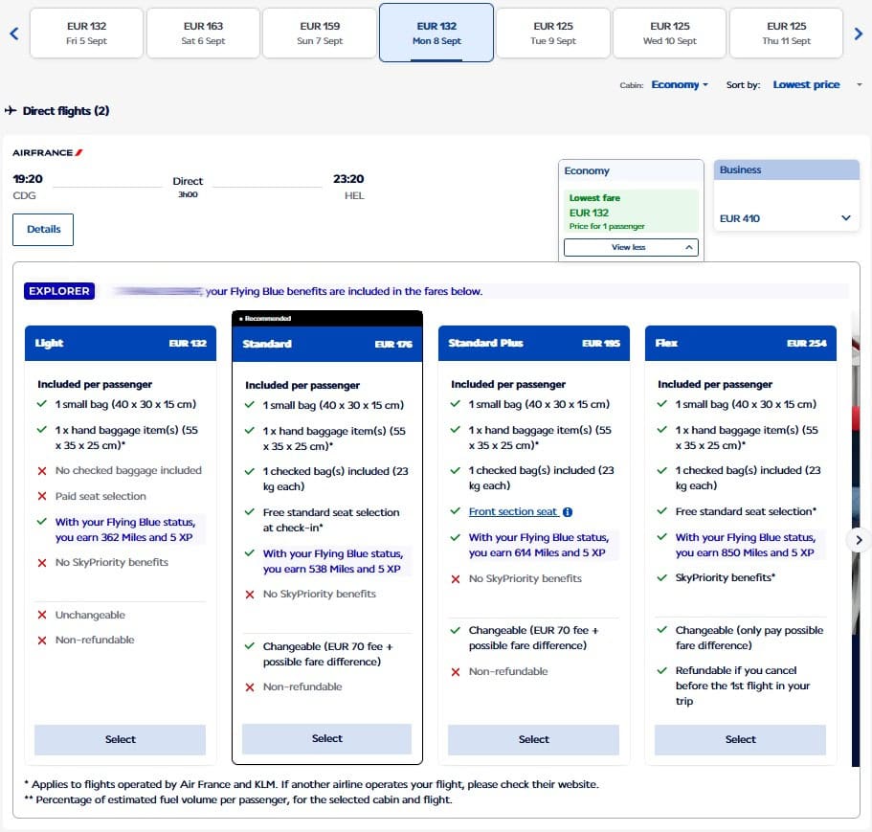Choose Sat 6 Sept EUR 163 tab
872x832 pixels.
[203, 34]
